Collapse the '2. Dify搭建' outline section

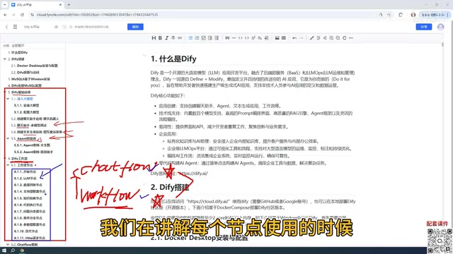click(x=5, y=59)
